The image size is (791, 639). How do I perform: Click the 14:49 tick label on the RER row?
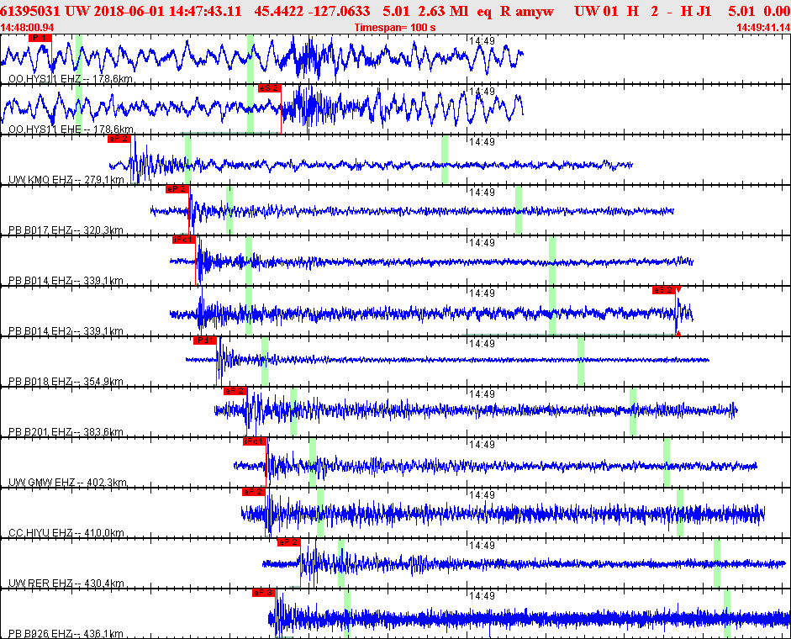(x=482, y=546)
